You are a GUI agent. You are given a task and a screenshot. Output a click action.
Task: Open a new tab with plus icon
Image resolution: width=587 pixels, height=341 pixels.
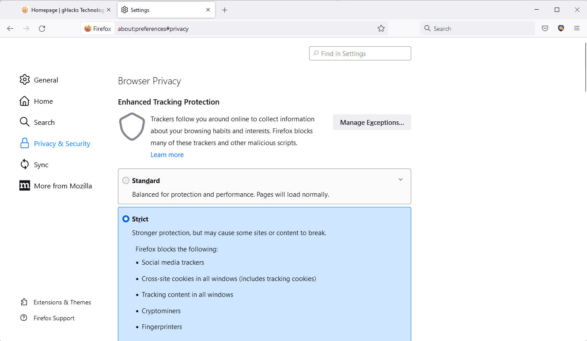pos(224,10)
